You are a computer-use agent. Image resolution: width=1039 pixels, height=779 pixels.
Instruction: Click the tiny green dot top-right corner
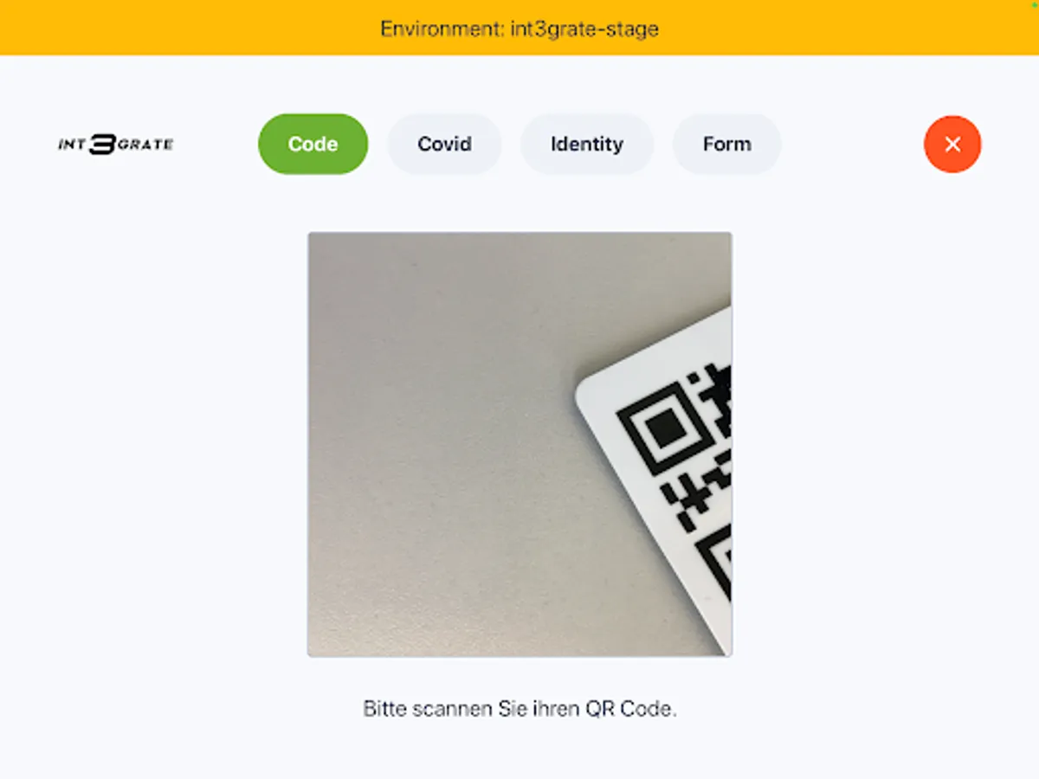point(1036,3)
